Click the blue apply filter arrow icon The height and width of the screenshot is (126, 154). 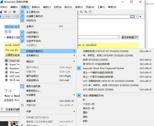point(132,17)
